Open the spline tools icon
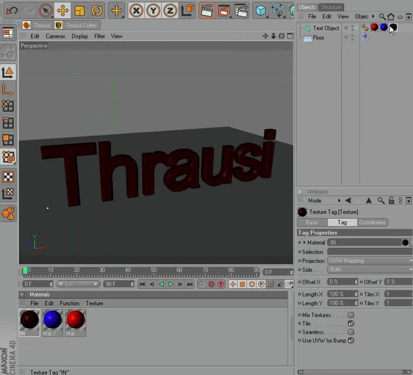413x375 pixels. click(x=277, y=10)
